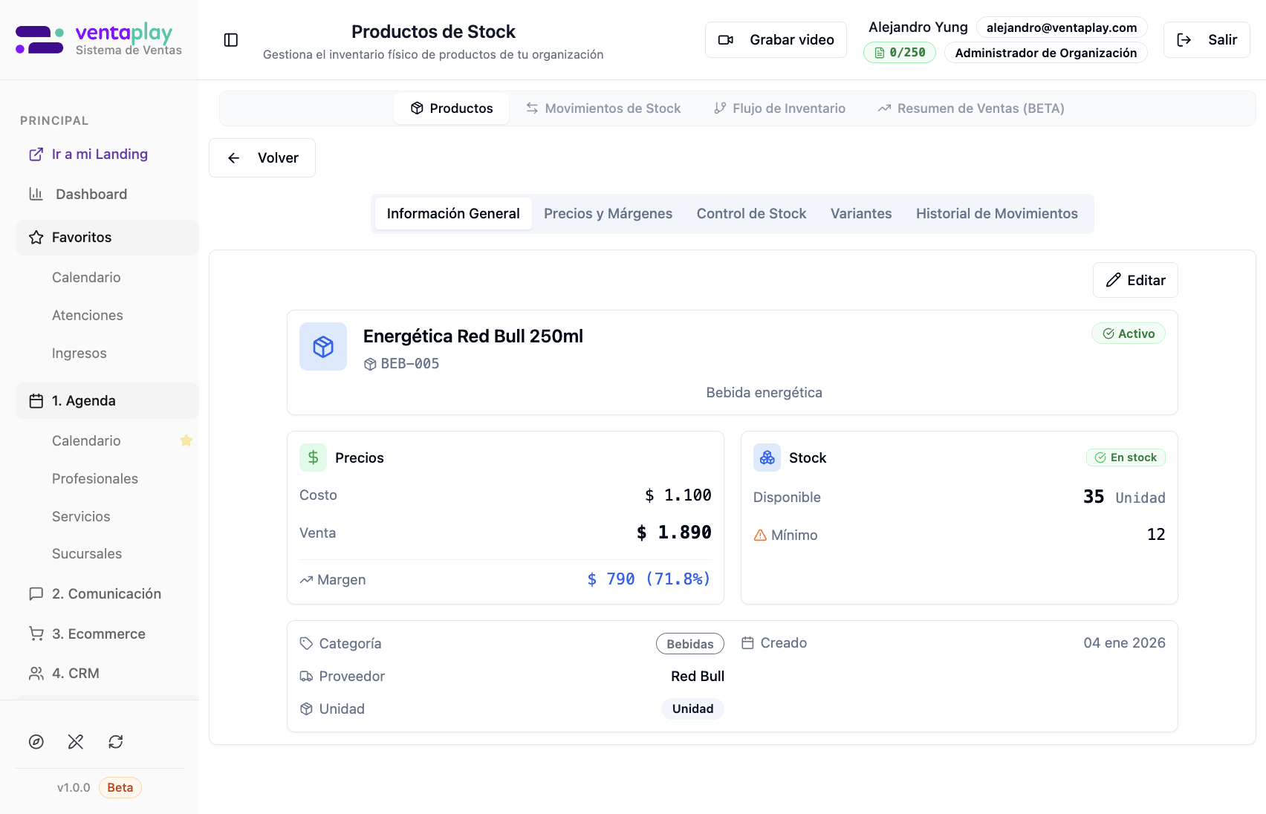Expand the 3. Ecommerce section
The height and width of the screenshot is (814, 1266).
point(107,634)
